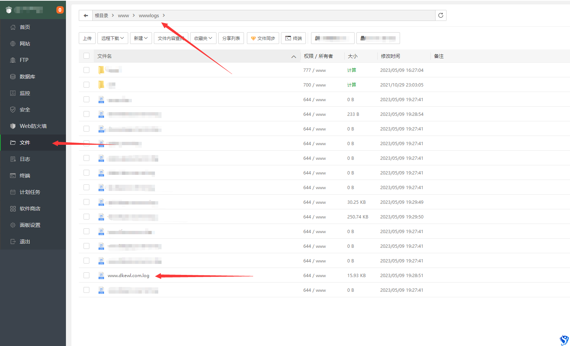Image resolution: width=570 pixels, height=346 pixels.
Task: Click the 网站 globe icon
Action: pos(13,44)
